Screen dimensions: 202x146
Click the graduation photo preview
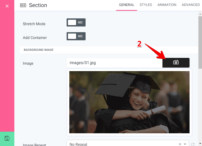129,102
